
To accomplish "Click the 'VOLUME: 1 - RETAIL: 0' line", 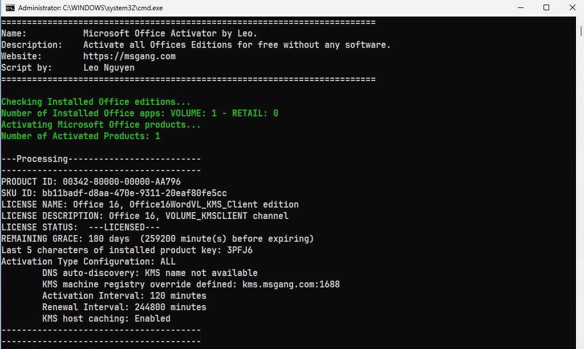I will (x=140, y=113).
